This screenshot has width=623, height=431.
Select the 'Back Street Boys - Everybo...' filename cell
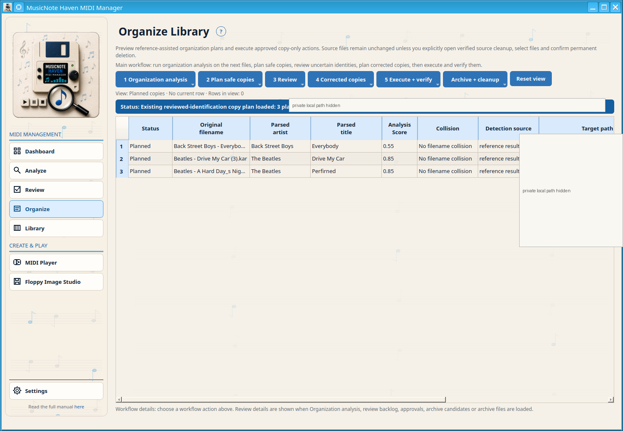[211, 146]
